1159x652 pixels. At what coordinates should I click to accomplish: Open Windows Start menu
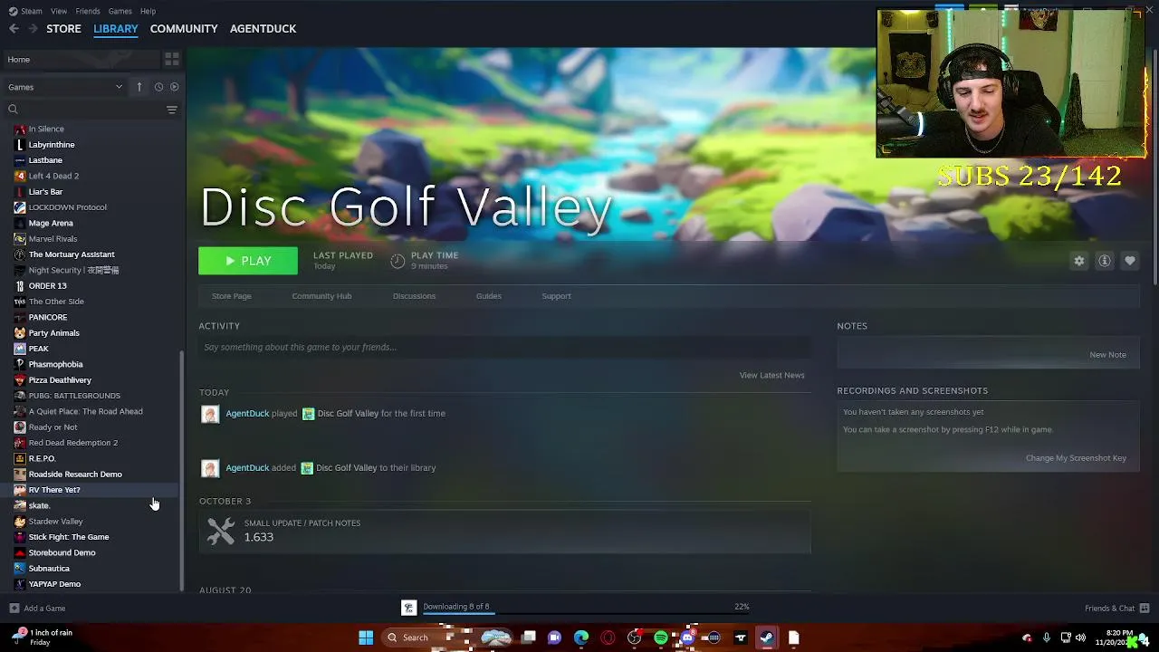(366, 638)
